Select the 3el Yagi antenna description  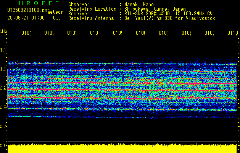coord(170,18)
